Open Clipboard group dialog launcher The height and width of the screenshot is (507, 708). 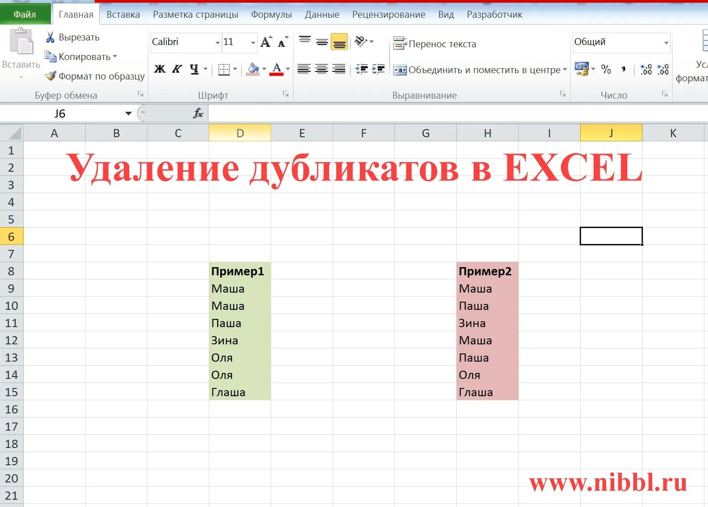tap(141, 94)
